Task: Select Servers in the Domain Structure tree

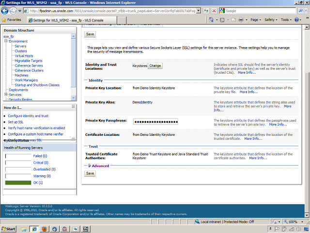Action: pos(20,46)
